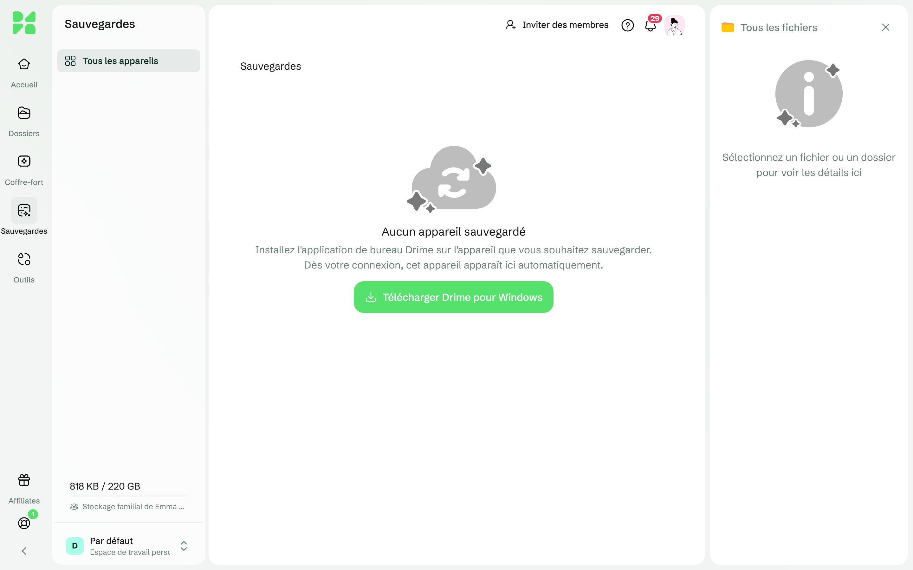Open notifications bell with 29 badge

pos(651,25)
